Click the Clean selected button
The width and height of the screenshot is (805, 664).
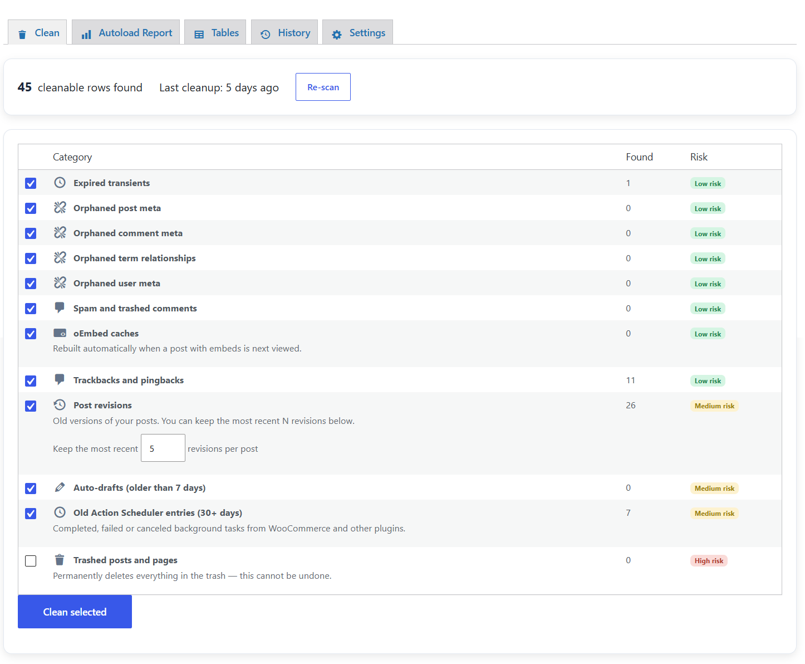tap(75, 612)
